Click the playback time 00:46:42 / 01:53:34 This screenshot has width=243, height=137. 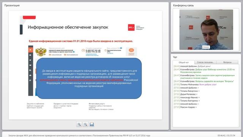226,135
